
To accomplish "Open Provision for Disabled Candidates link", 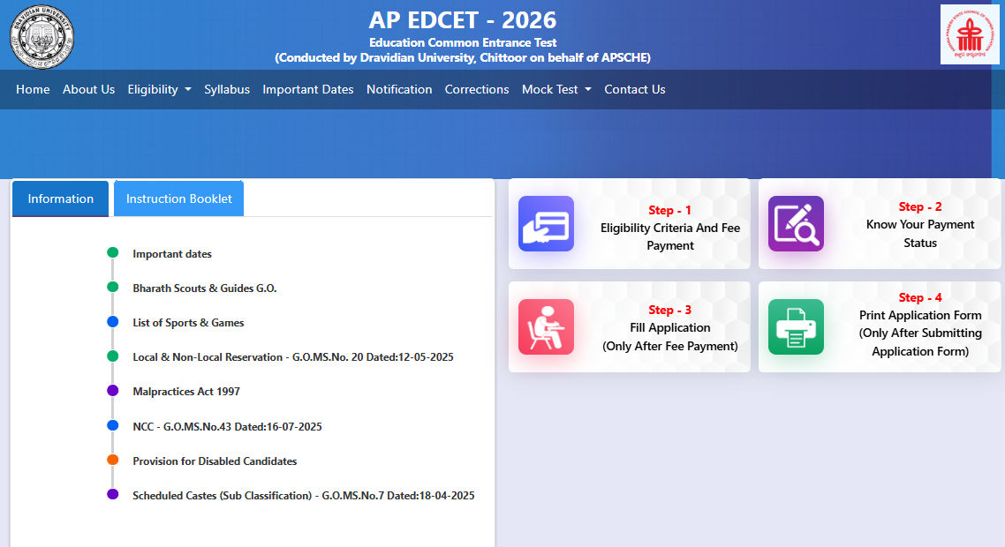I will (215, 461).
